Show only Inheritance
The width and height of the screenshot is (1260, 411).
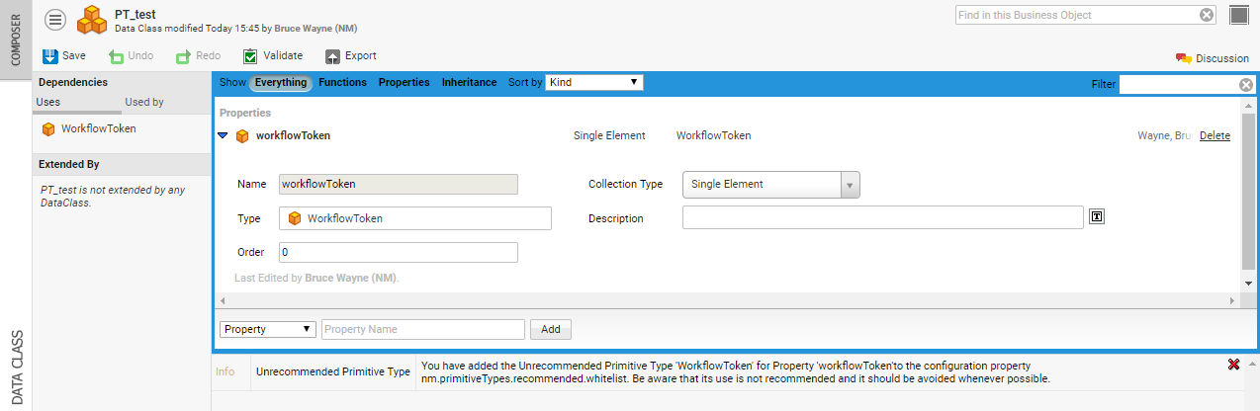coord(469,82)
